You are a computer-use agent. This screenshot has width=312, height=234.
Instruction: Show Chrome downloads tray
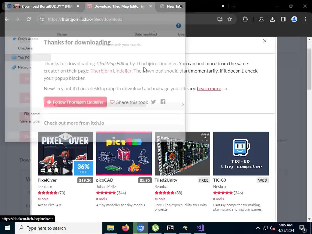(272, 19)
